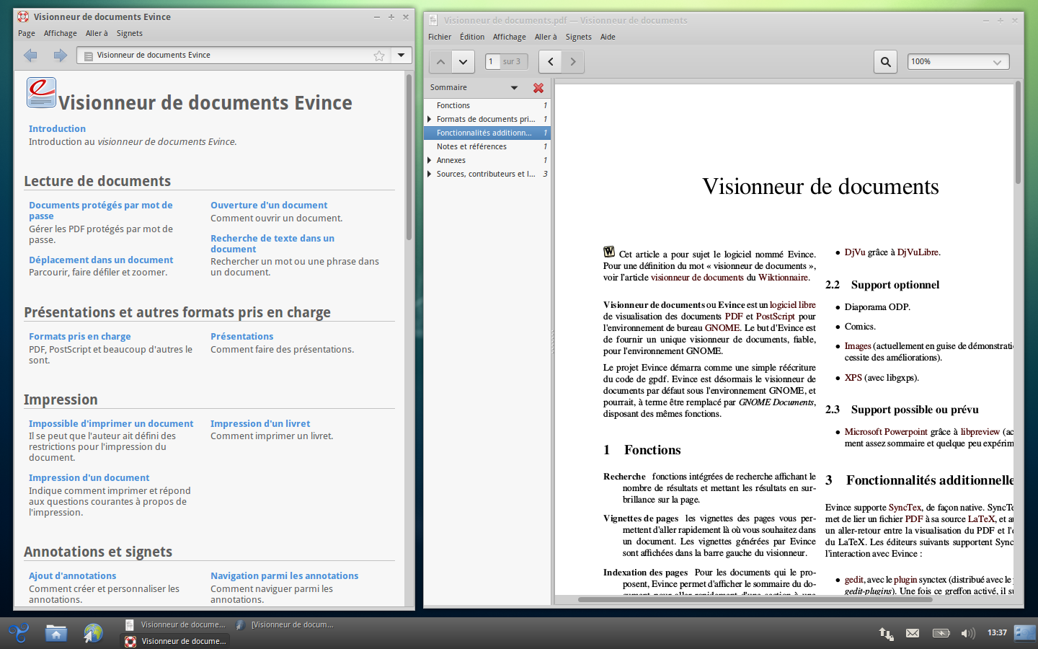
Task: Go forward in history with right chevron
Action: 573,61
